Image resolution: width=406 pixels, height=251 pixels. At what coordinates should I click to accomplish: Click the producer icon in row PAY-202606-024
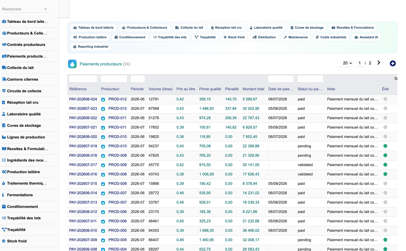[103, 99]
